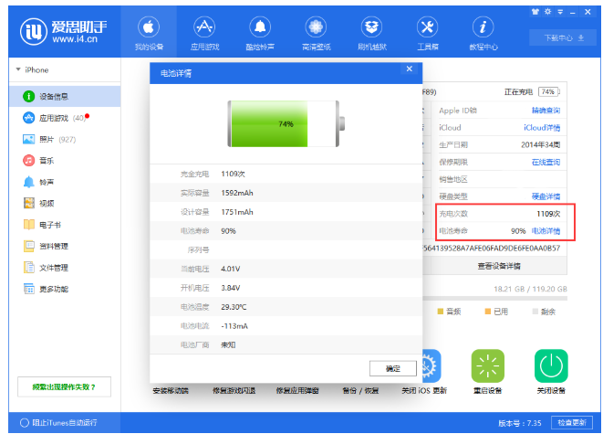Click the 精确查询 Apple ID lock link

pyautogui.click(x=546, y=111)
